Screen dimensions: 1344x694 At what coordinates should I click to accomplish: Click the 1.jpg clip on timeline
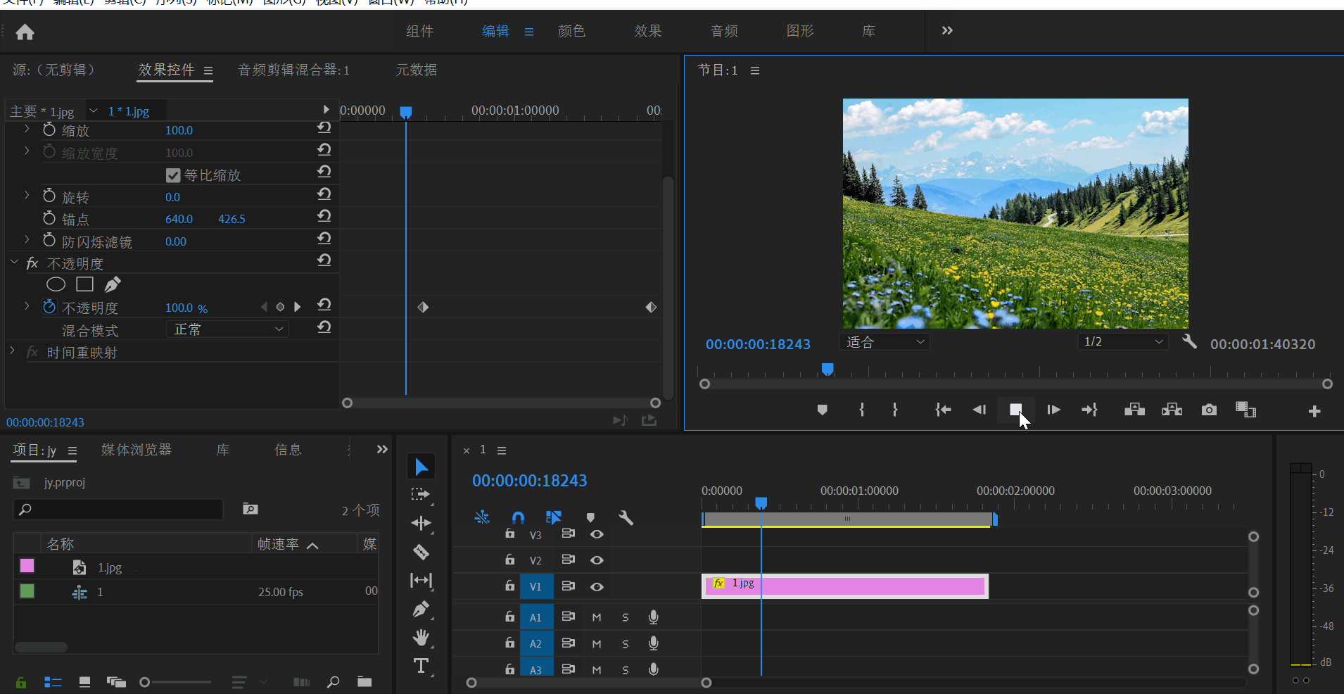pos(844,586)
